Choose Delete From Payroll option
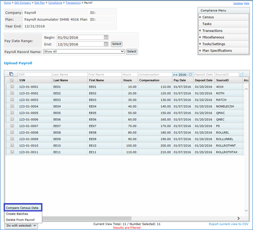 [x=20, y=220]
